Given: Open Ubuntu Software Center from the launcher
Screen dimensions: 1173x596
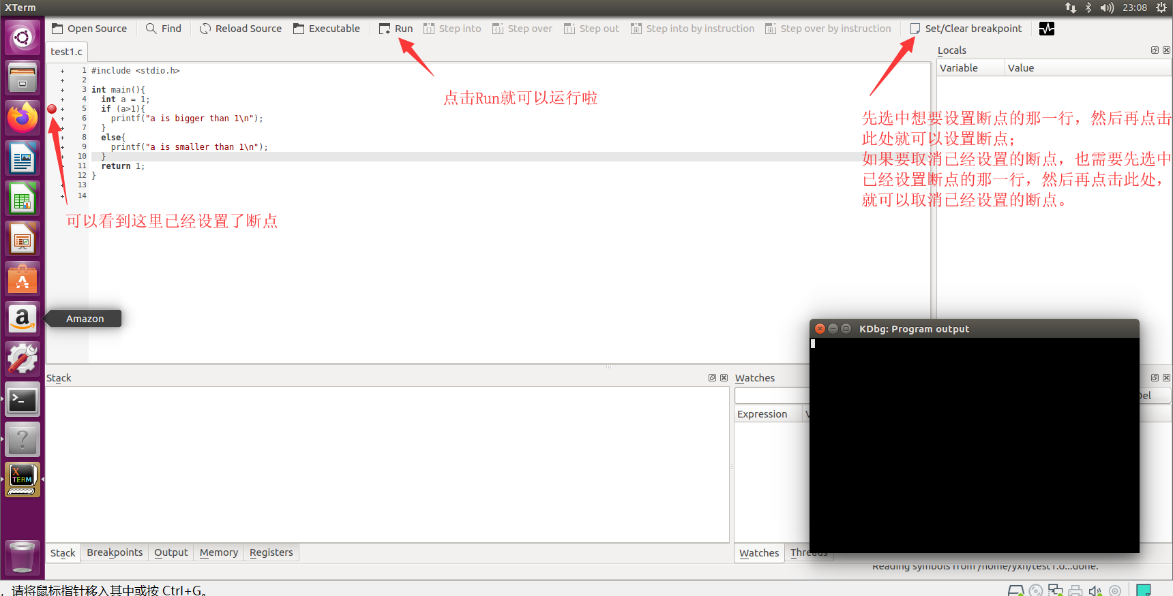Looking at the screenshot, I should (x=23, y=279).
